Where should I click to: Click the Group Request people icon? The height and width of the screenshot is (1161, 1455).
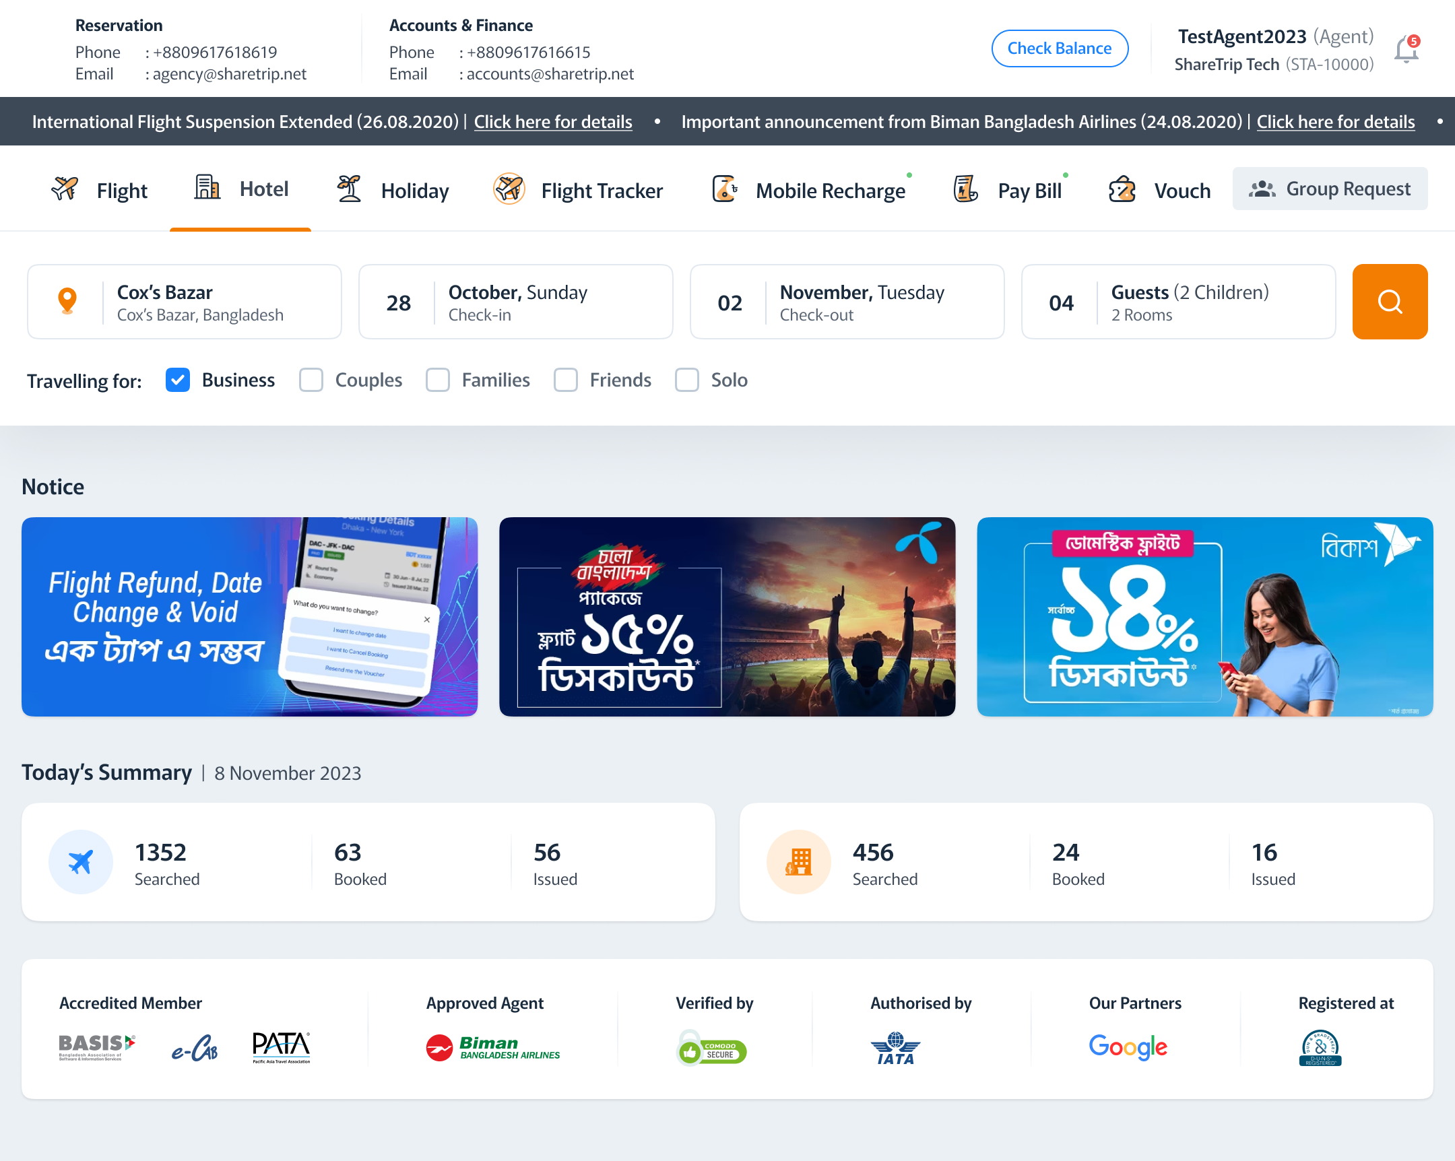tap(1261, 189)
